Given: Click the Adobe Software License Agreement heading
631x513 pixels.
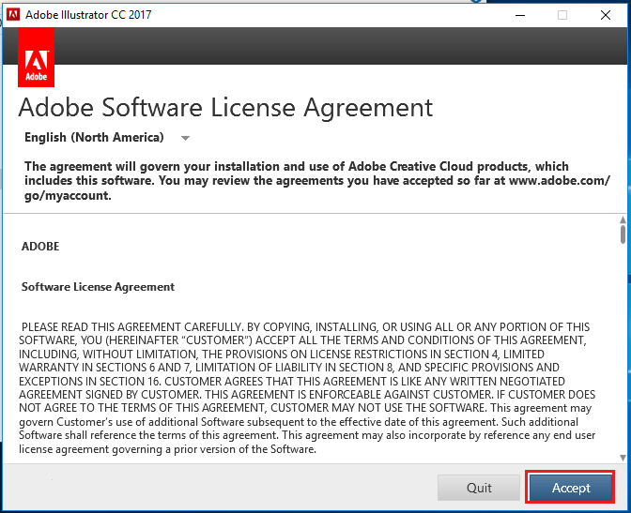Looking at the screenshot, I should 225,107.
